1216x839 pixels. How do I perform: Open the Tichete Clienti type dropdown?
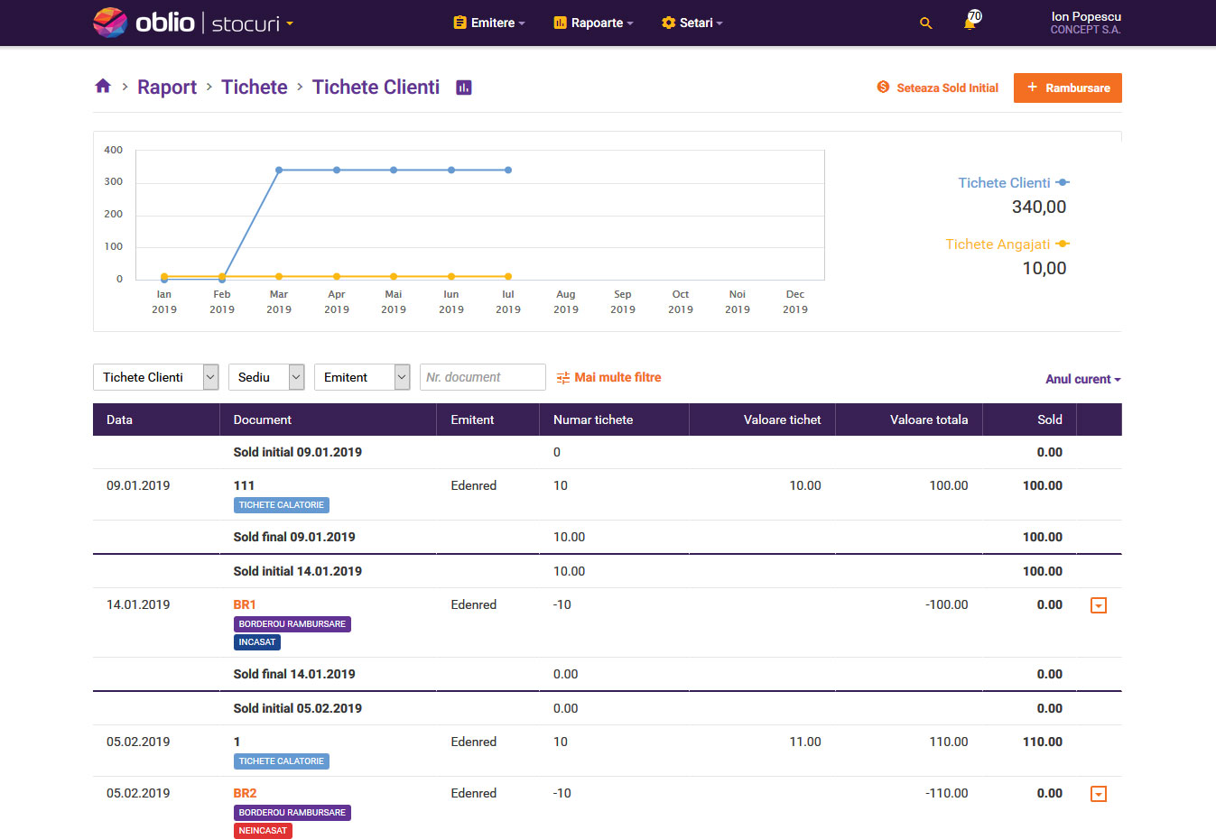point(156,377)
